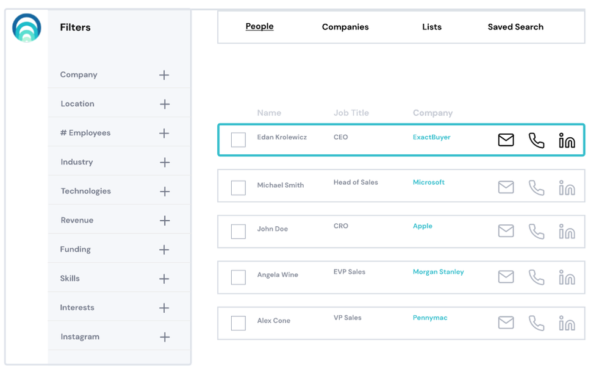
Task: Click the name Alex Cone
Action: click(x=273, y=321)
